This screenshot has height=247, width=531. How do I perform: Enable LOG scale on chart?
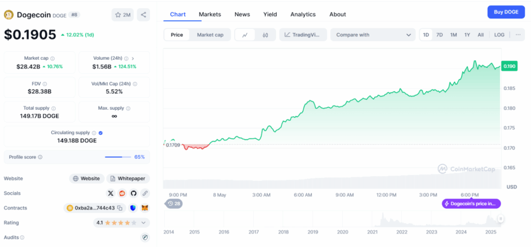coord(499,35)
